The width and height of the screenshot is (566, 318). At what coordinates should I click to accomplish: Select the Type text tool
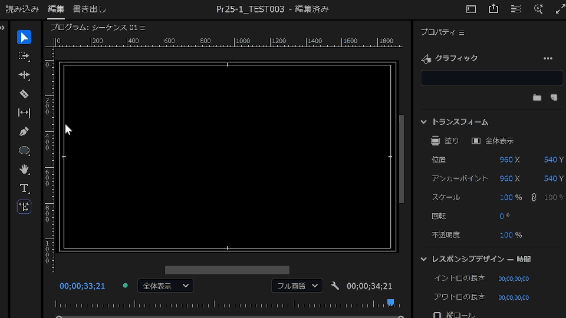(24, 188)
